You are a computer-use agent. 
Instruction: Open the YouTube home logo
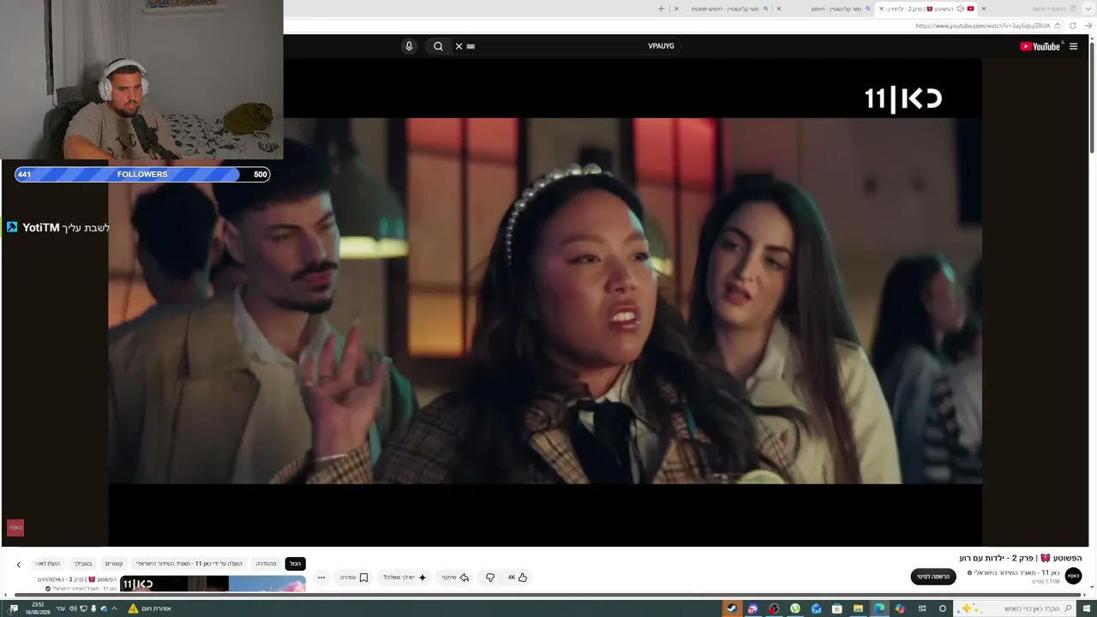(1040, 46)
